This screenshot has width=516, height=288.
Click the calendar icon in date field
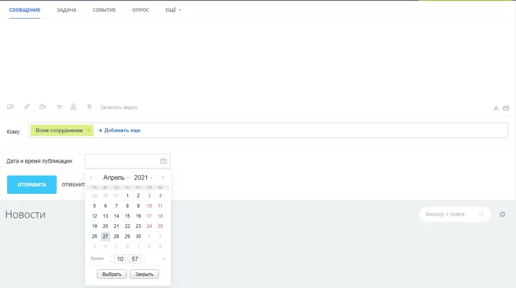[x=163, y=161]
